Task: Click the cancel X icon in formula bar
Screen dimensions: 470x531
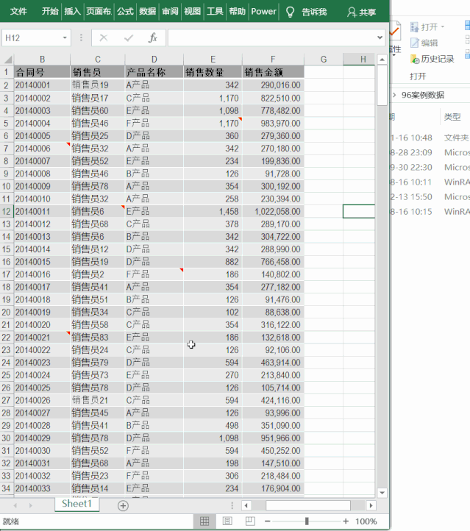Action: (x=104, y=38)
